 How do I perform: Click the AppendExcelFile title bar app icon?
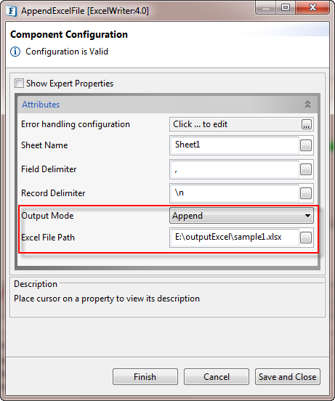click(12, 11)
